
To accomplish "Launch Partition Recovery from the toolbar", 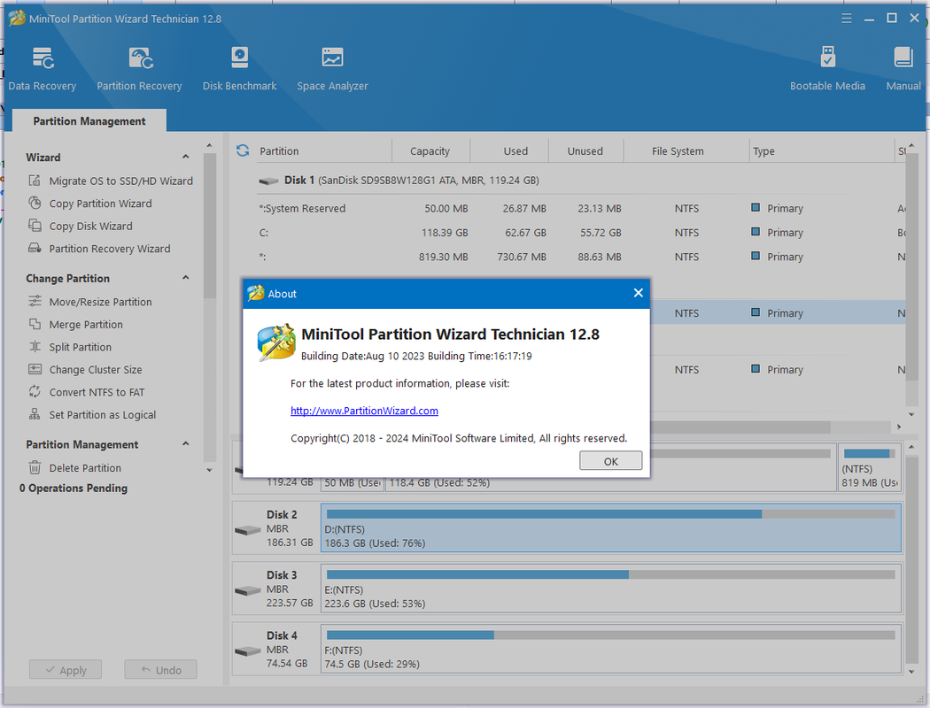I will pos(139,69).
